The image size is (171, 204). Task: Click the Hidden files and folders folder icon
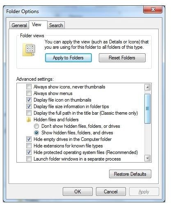(29, 120)
